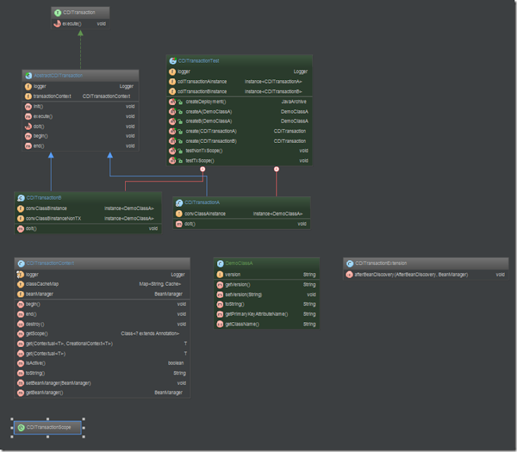The height and width of the screenshot is (452, 517).
Task: Click the static logger field icon in CDITransactionContext
Action: click(21, 275)
